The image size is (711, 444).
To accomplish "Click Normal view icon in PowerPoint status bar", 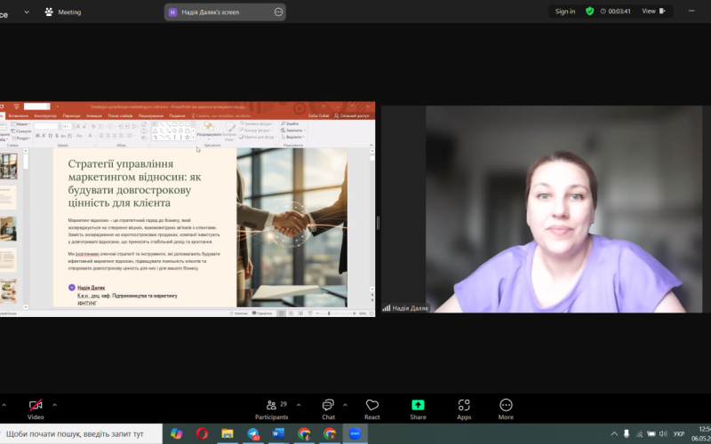I will tap(281, 313).
